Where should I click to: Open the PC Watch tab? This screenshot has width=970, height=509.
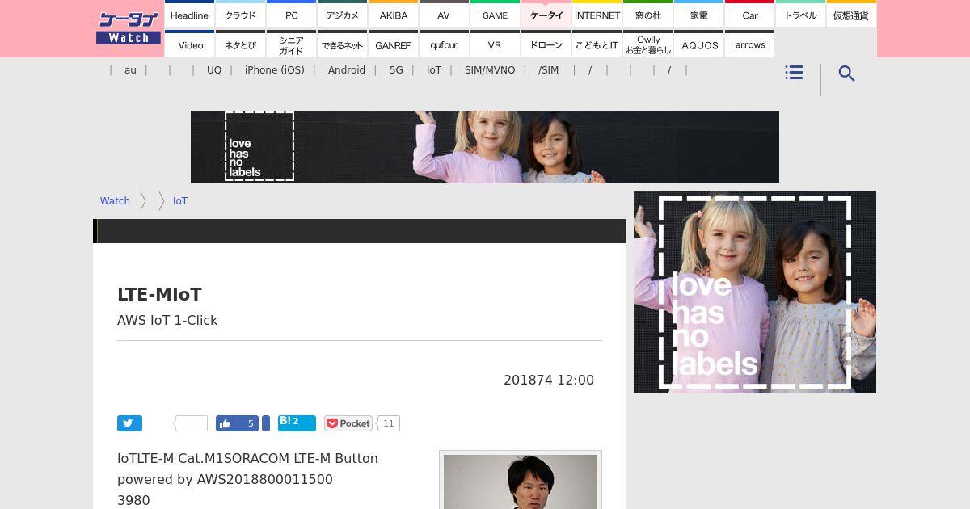[x=291, y=15]
